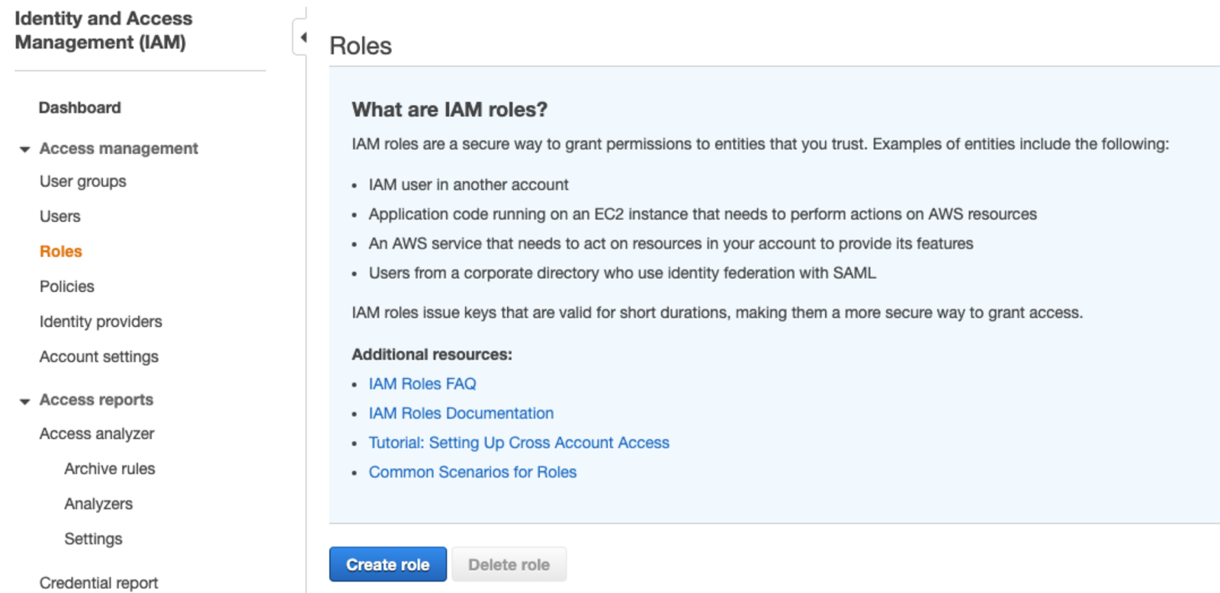Open IAM Roles Documentation link
The height and width of the screenshot is (593, 1220).
461,413
